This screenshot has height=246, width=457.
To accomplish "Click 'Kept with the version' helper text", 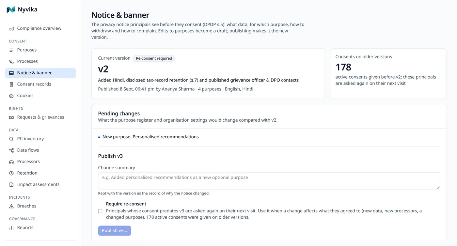I will click(x=154, y=193).
